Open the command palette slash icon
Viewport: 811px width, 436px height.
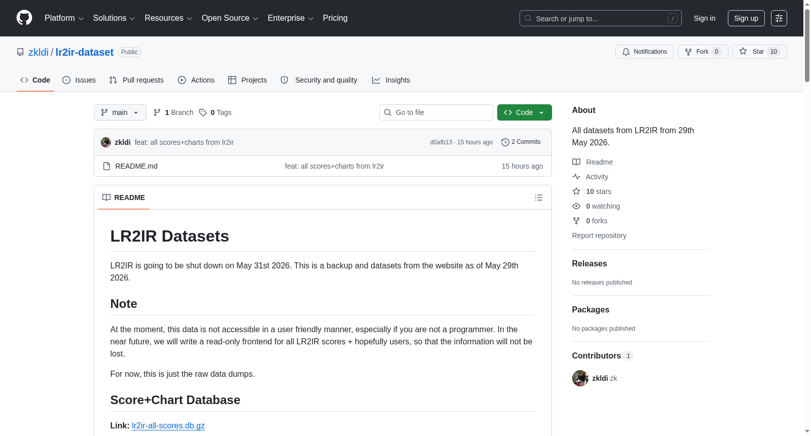[x=673, y=18]
